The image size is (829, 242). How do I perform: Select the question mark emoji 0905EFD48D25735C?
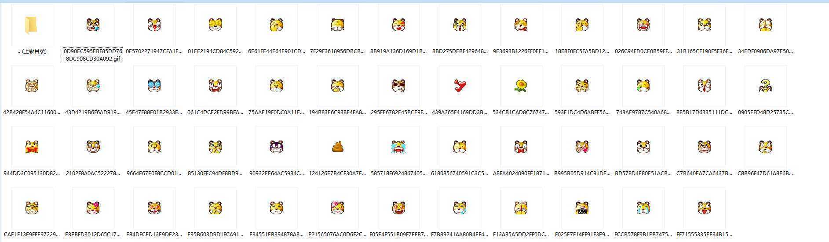tap(765, 86)
